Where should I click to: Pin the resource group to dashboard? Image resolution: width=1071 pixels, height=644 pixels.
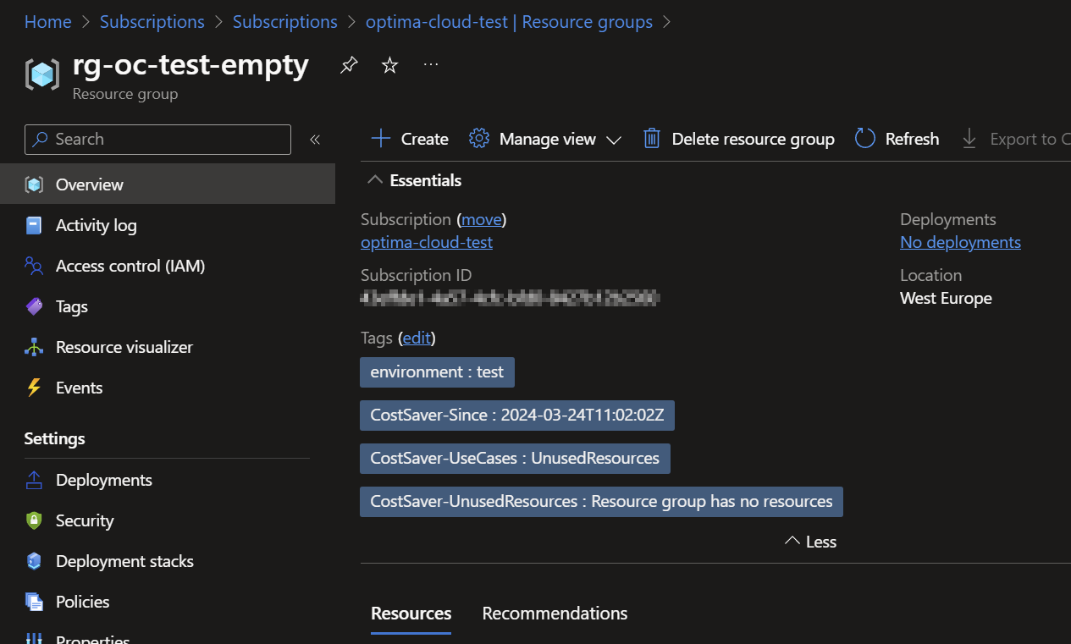pos(348,66)
